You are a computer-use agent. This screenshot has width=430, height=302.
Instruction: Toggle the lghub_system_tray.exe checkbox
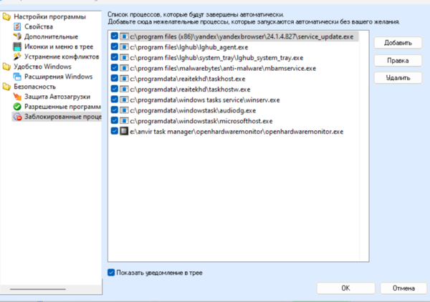click(115, 57)
